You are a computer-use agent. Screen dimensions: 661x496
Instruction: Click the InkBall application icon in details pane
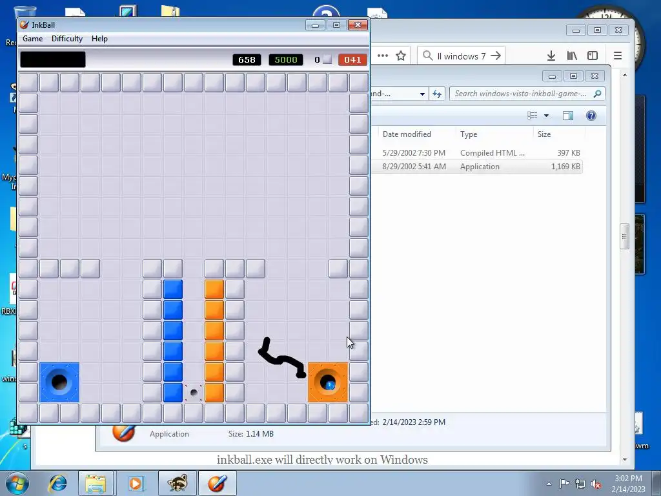click(x=123, y=433)
